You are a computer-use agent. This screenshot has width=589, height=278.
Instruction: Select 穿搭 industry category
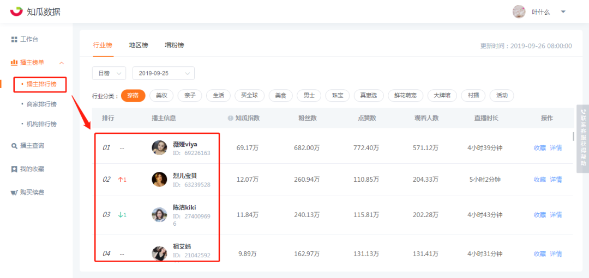tap(133, 96)
